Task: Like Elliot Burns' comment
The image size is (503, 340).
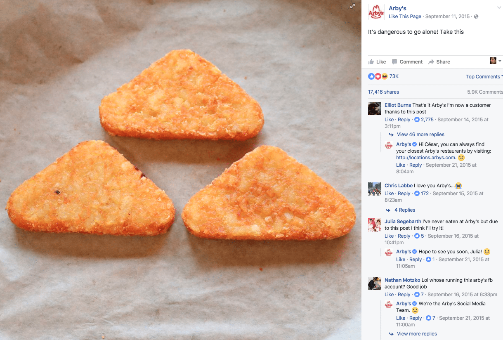Action: click(389, 120)
